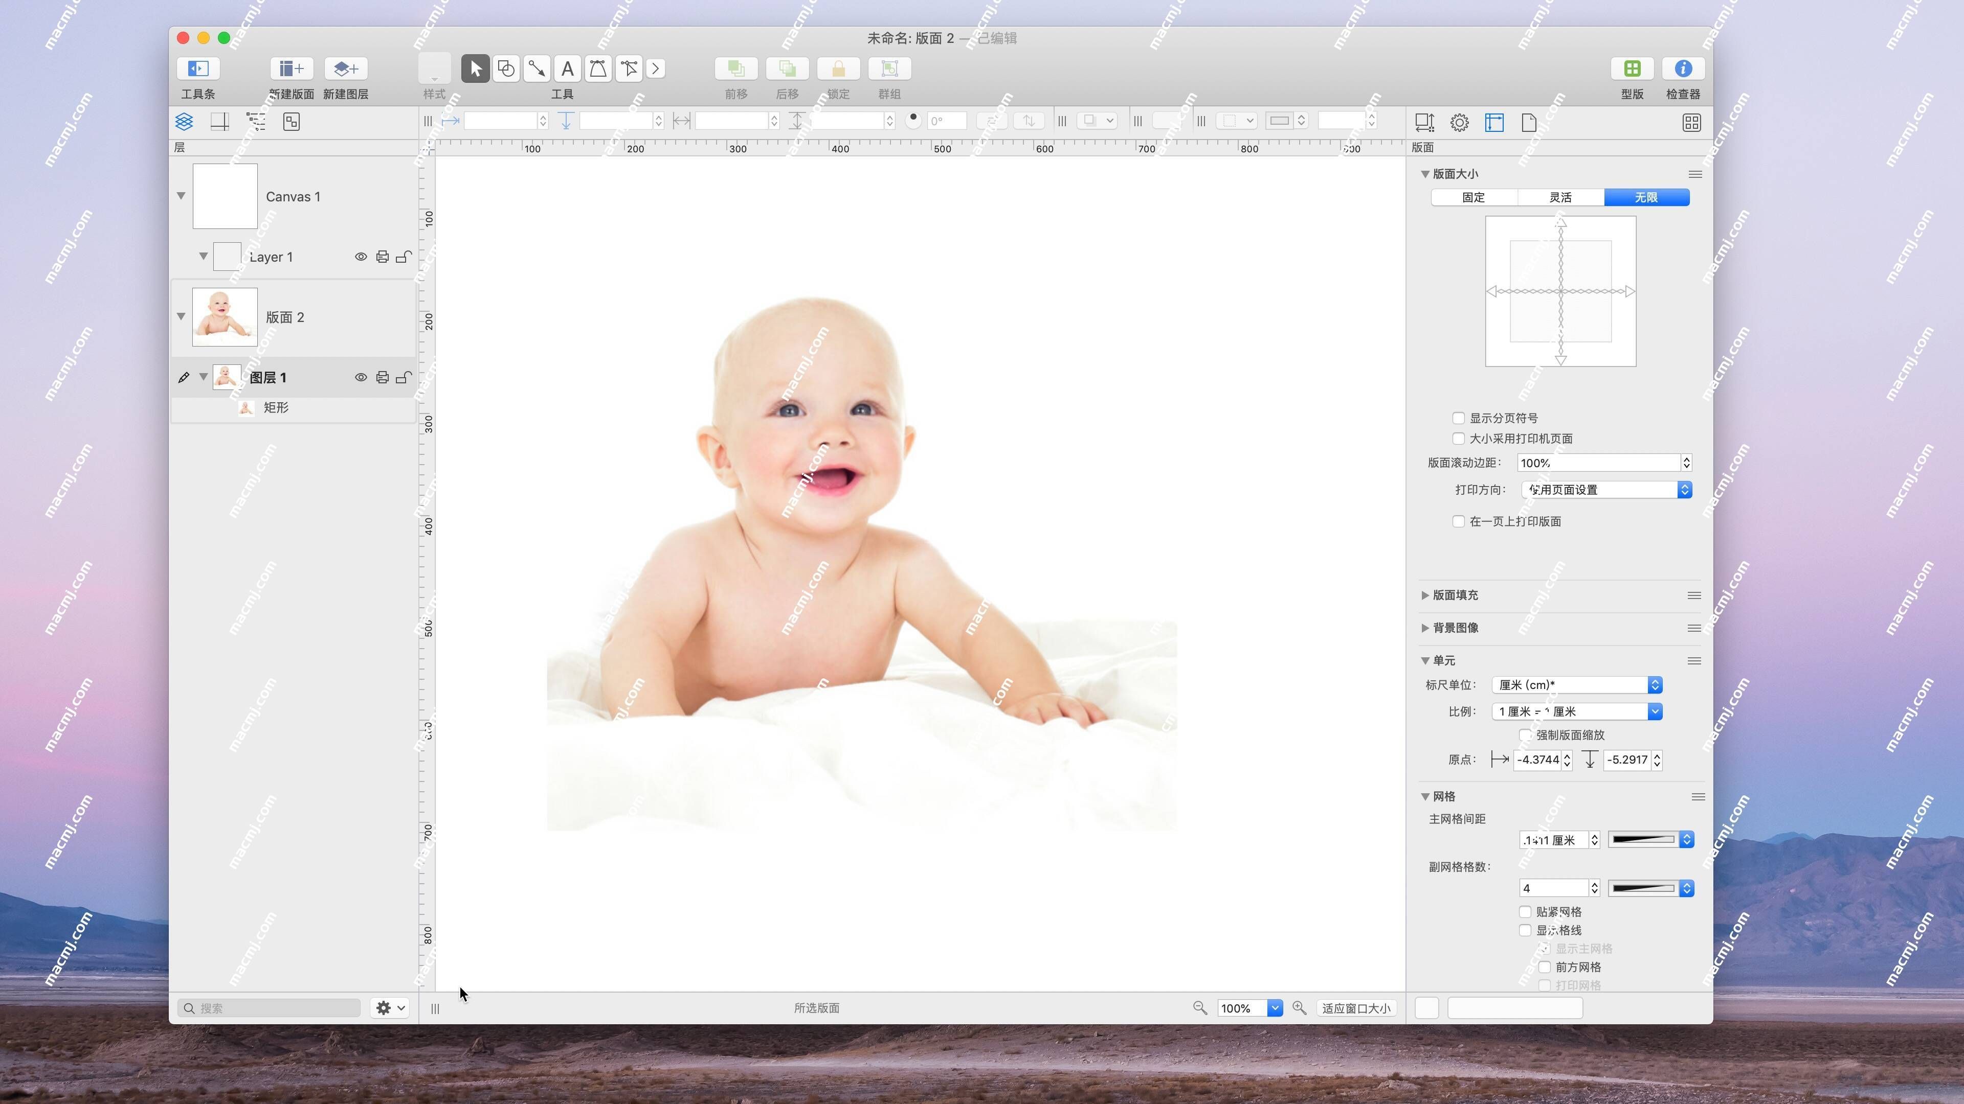
Task: Toggle visibility of Layer 1
Action: point(361,257)
